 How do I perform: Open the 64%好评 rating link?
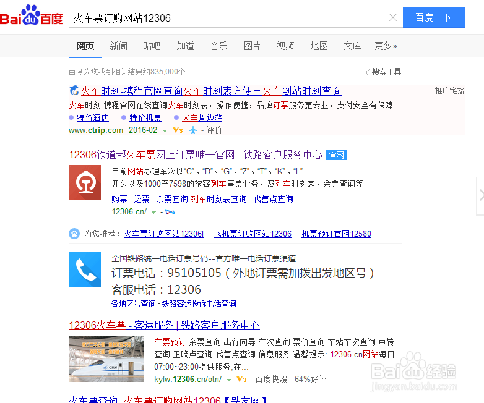(311, 380)
